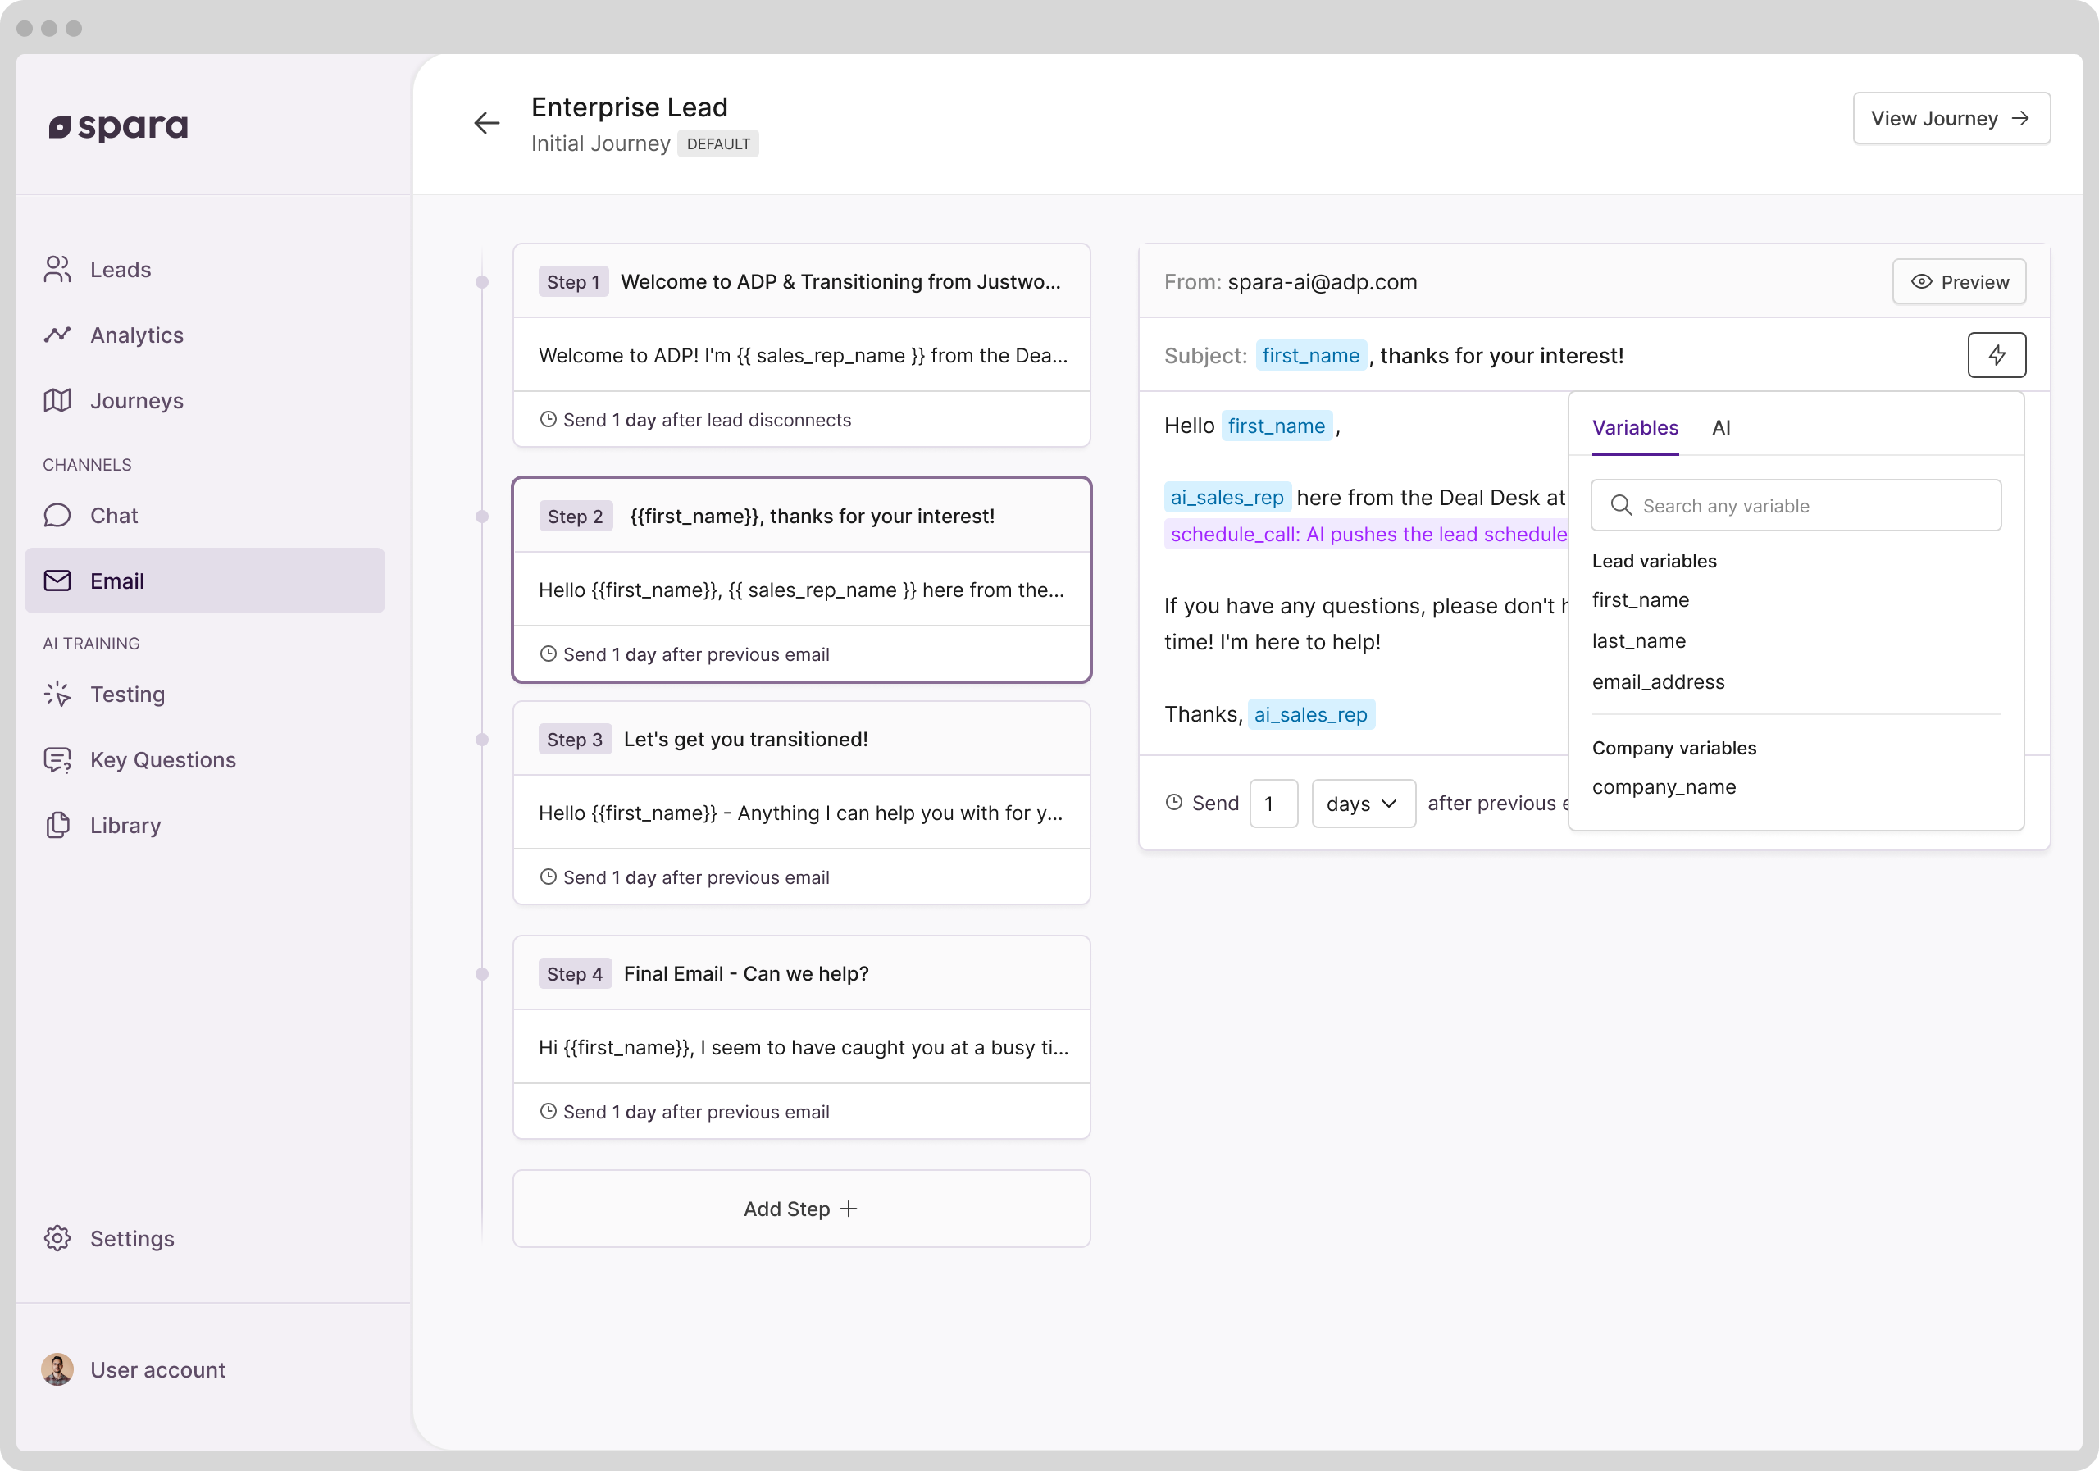2099x1471 pixels.
Task: Open Journeys page
Action: pos(136,400)
